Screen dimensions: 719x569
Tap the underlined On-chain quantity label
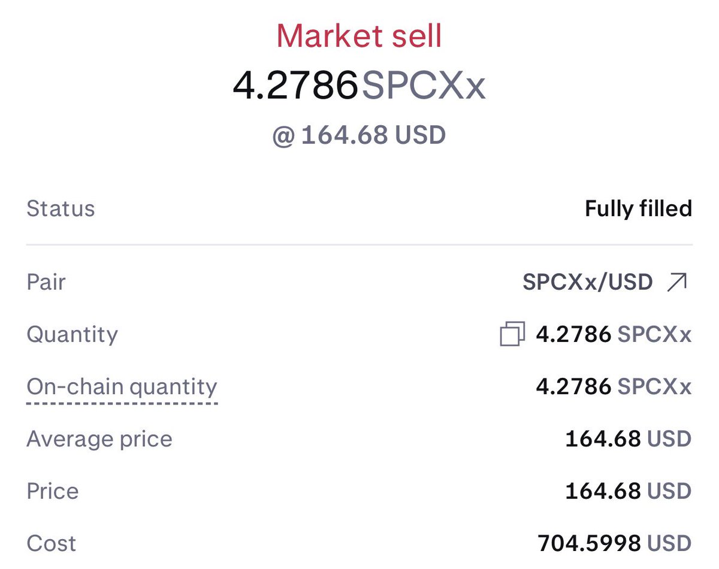point(122,387)
